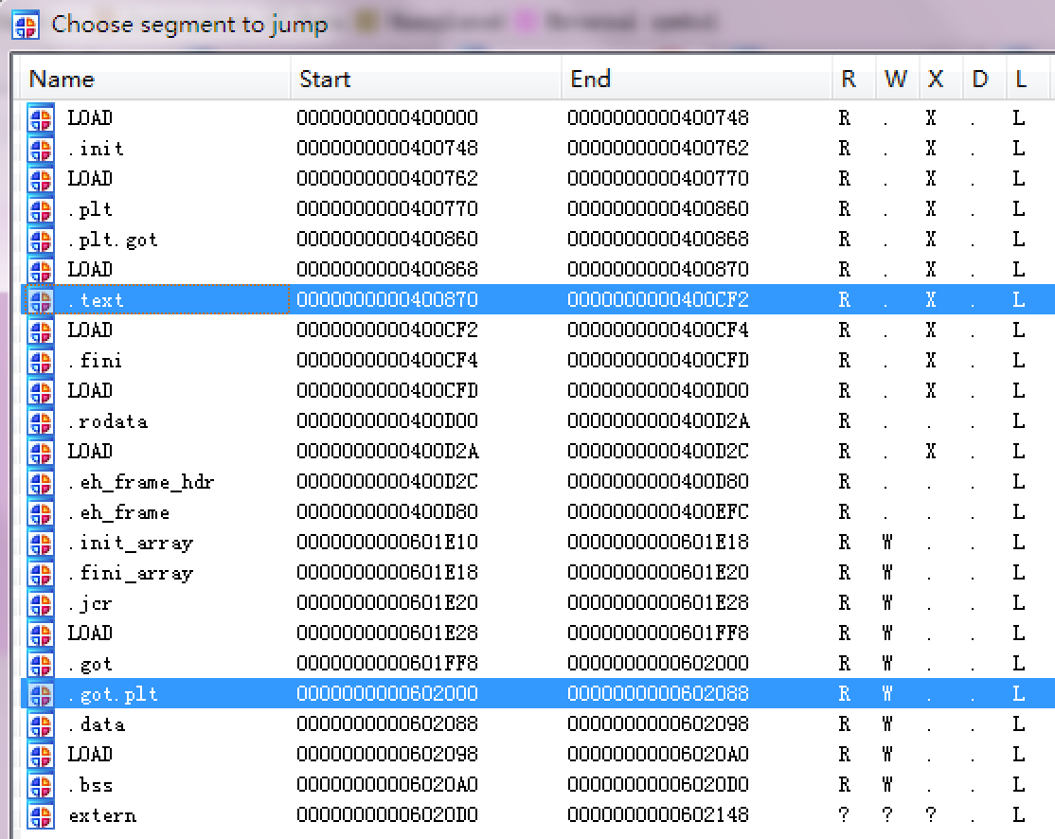Click icon of LOAD row starting at 0000000000400762

coord(41,179)
